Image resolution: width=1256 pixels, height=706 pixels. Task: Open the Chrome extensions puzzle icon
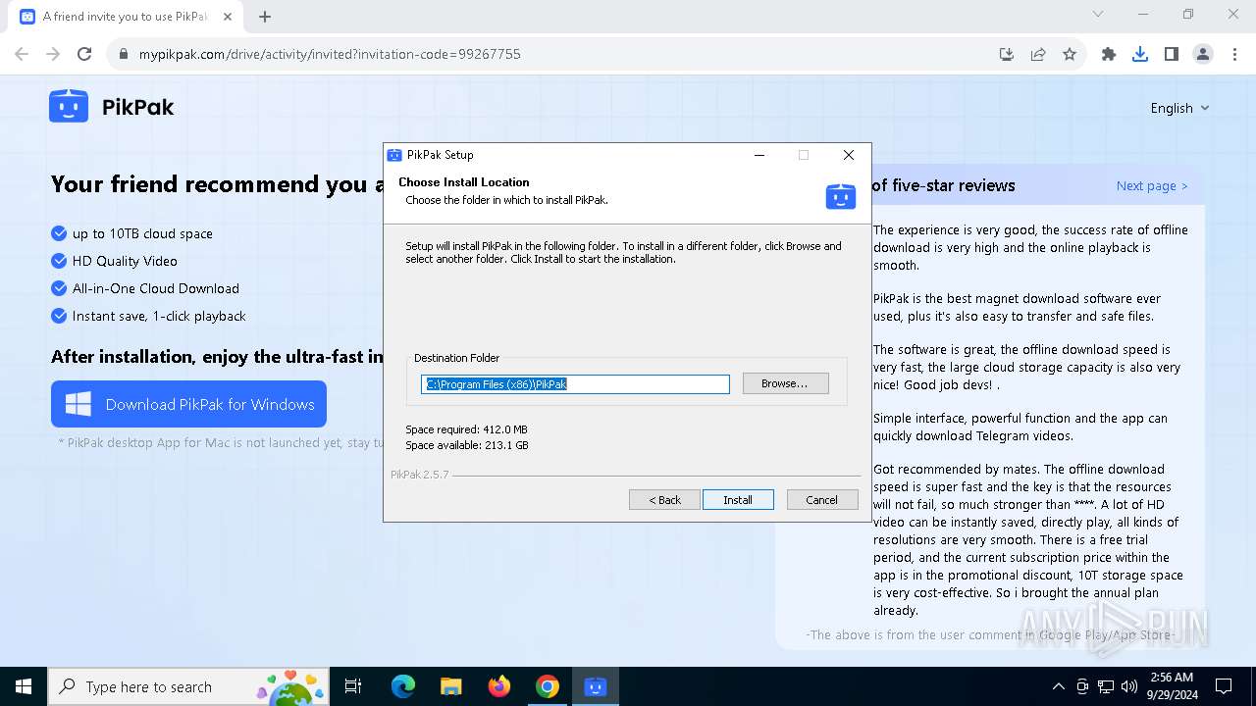pos(1109,54)
